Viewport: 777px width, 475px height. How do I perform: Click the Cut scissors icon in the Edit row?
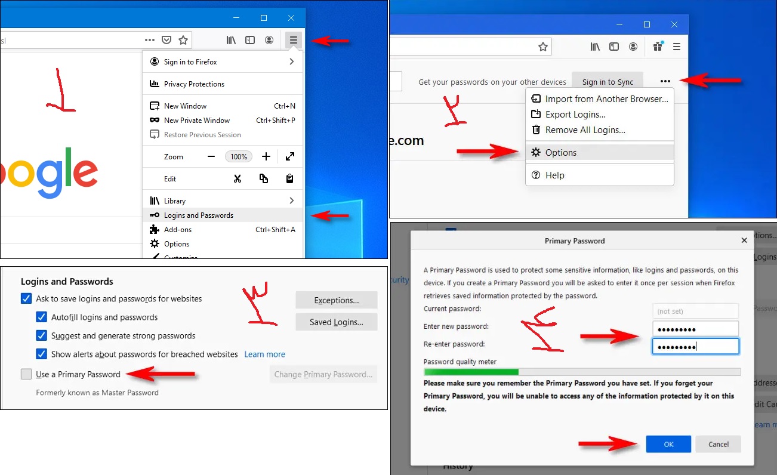(237, 178)
